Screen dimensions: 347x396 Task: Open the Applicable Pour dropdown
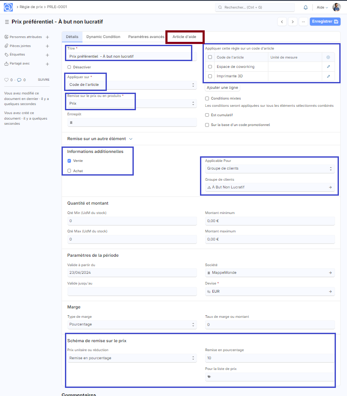coord(269,169)
